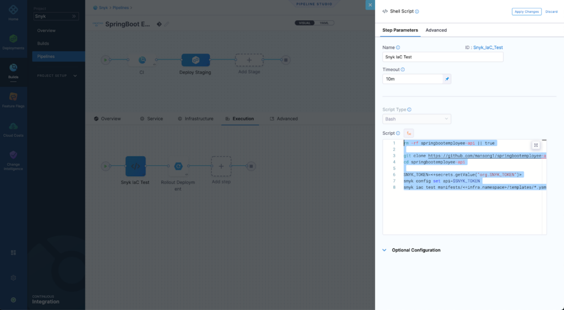This screenshot has height=310, width=564.
Task: Open the stage Advanced tab
Action: click(x=284, y=119)
